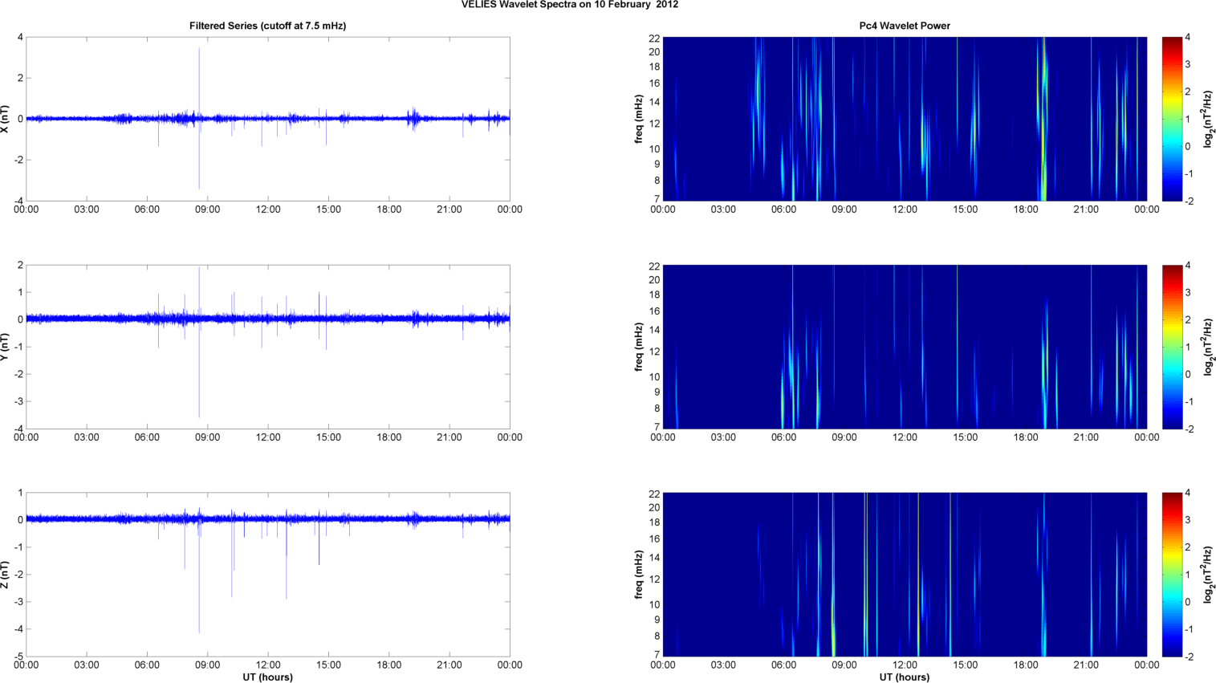Select the Y (nT) axis label
The width and height of the screenshot is (1216, 683).
6,347
